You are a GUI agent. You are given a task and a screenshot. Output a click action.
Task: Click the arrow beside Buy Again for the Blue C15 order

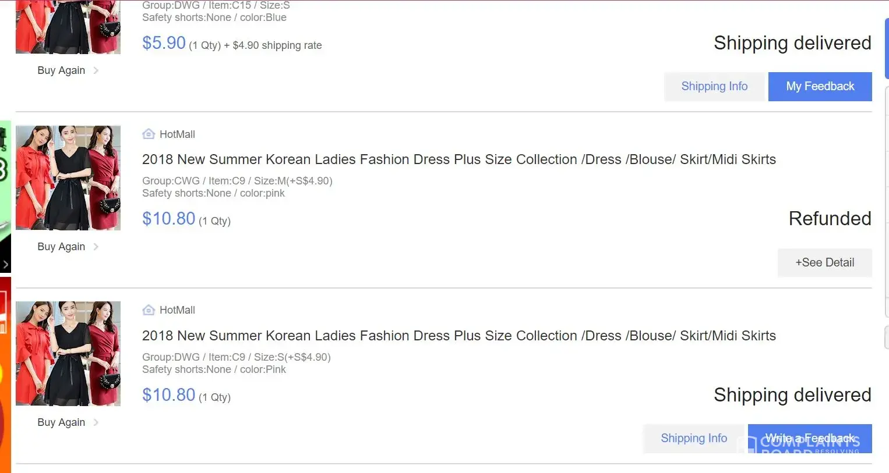[96, 70]
